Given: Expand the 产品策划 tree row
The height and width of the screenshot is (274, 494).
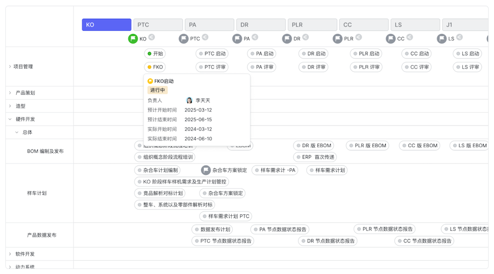Looking at the screenshot, I should (9, 92).
